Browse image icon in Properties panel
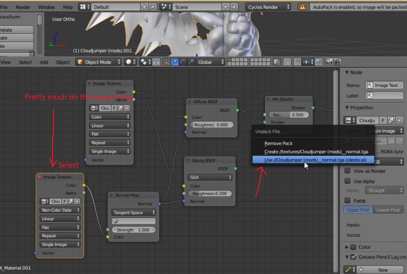 click(x=350, y=120)
